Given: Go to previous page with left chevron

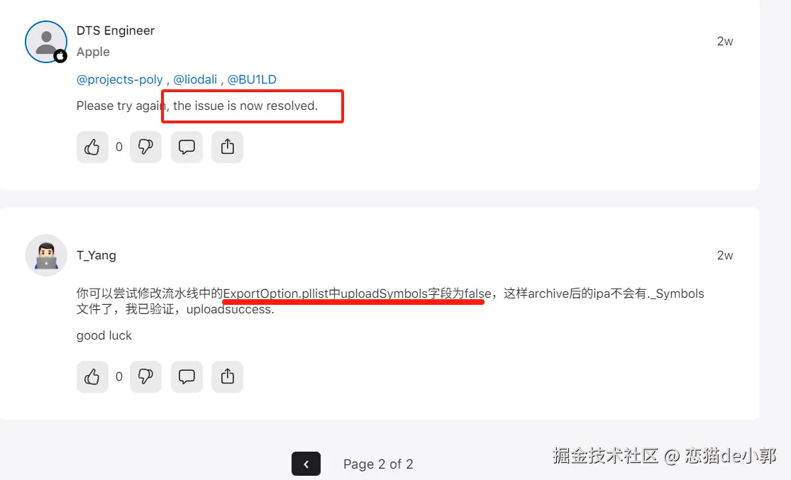Looking at the screenshot, I should point(306,464).
